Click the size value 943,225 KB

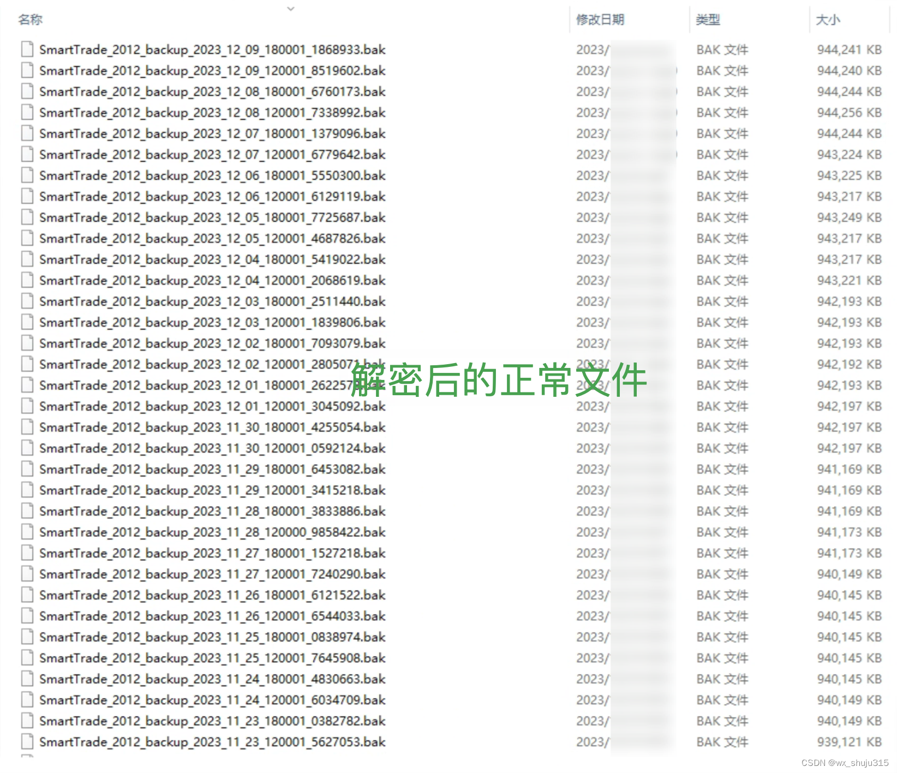pyautogui.click(x=850, y=176)
